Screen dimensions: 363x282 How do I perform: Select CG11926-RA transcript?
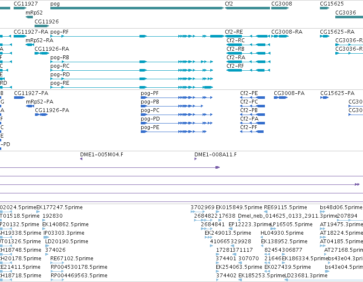pos(42,53)
